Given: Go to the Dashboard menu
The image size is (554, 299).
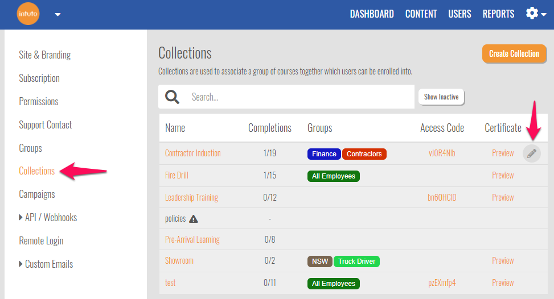Looking at the screenshot, I should pos(372,14).
